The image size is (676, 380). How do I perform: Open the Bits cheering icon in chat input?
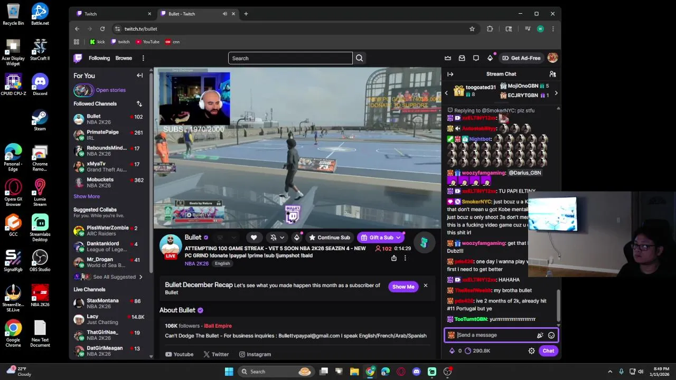click(540, 335)
